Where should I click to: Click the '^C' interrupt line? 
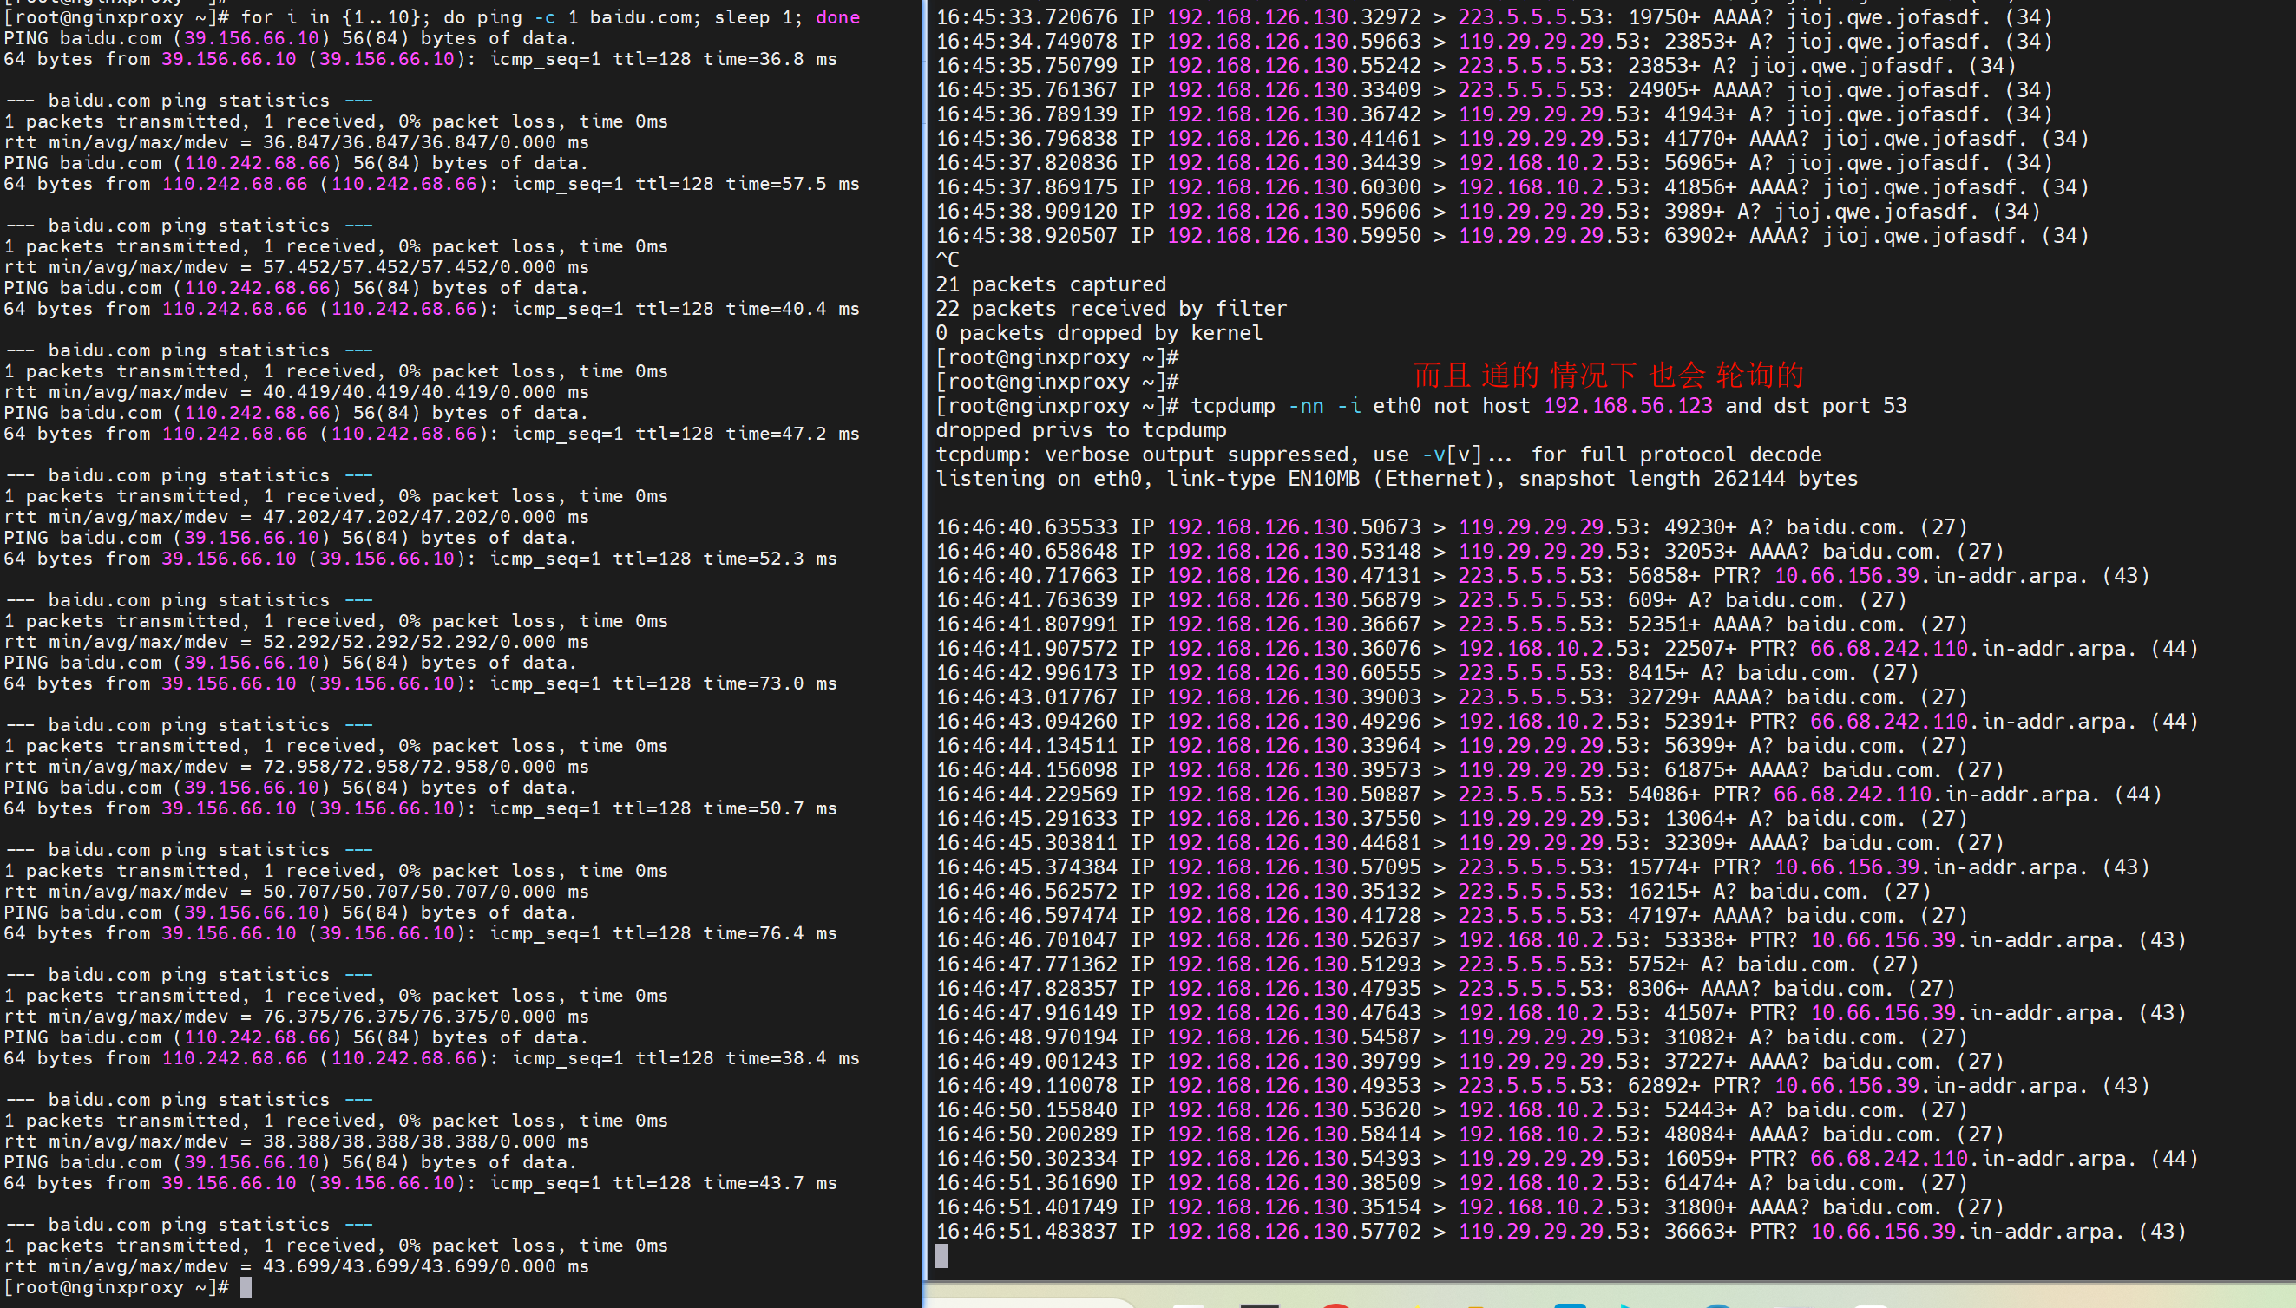(x=948, y=260)
